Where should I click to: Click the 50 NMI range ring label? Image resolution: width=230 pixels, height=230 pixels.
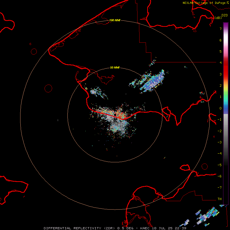click(x=115, y=67)
